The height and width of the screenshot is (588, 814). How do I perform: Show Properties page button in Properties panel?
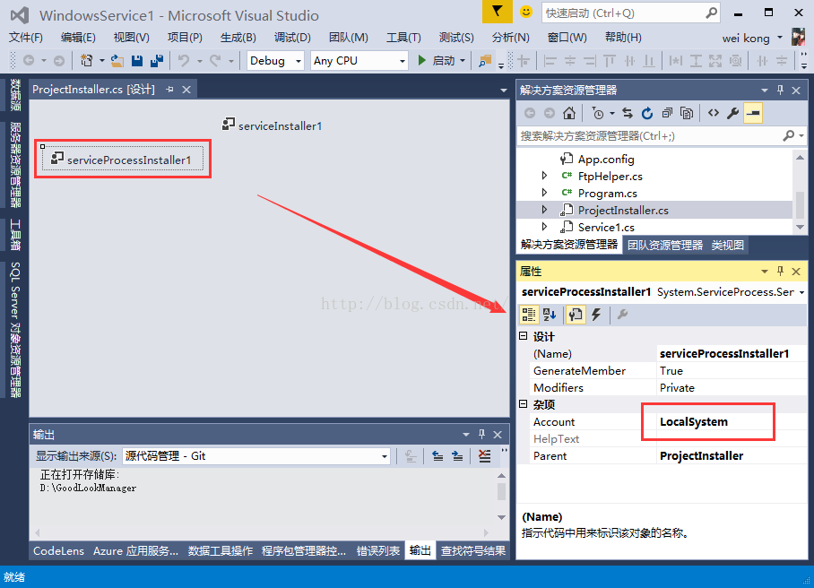point(576,315)
